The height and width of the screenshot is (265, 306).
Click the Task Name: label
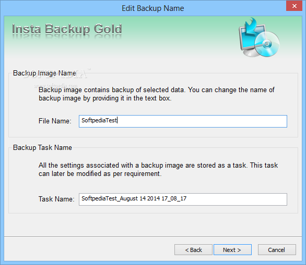tap(56, 199)
